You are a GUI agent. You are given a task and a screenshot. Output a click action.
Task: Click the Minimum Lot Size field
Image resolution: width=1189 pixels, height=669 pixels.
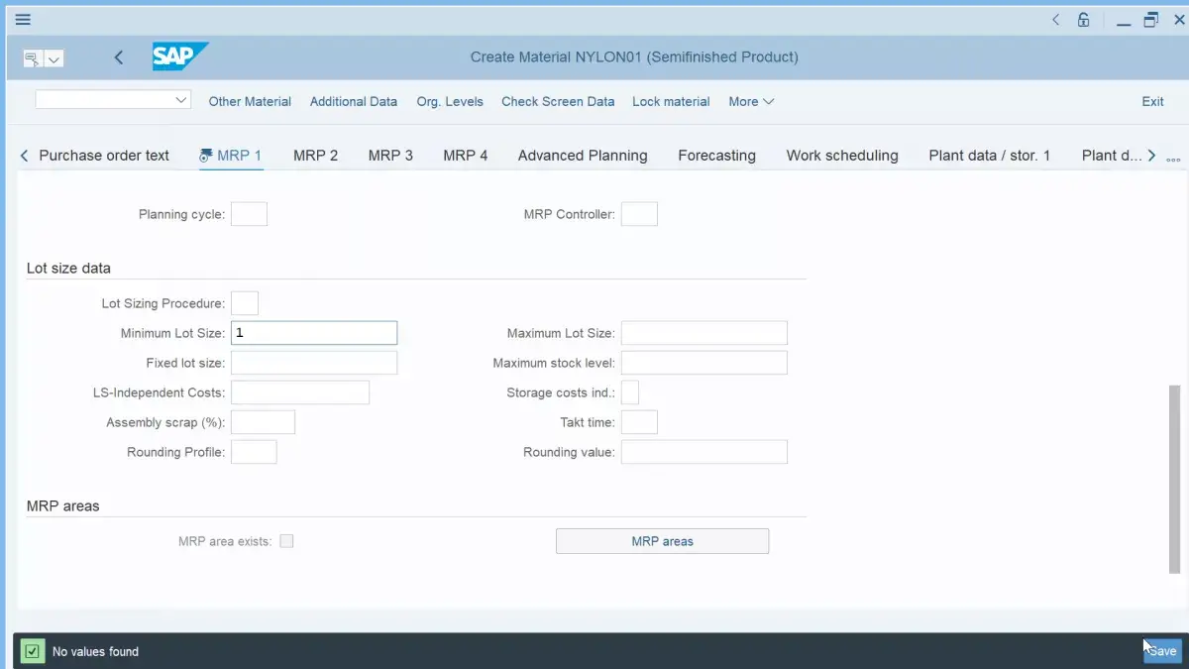(x=314, y=333)
